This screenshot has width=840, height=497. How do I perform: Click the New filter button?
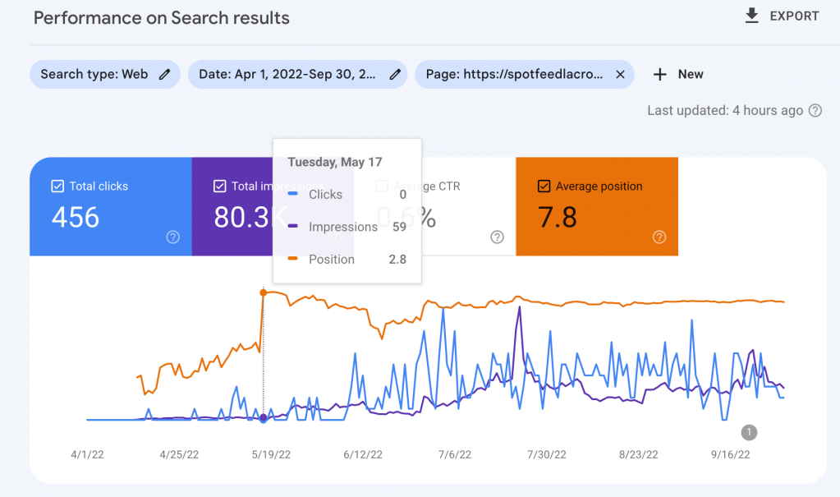690,74
